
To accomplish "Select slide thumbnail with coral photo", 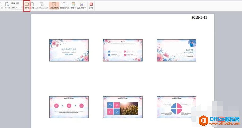I will point(123,107).
